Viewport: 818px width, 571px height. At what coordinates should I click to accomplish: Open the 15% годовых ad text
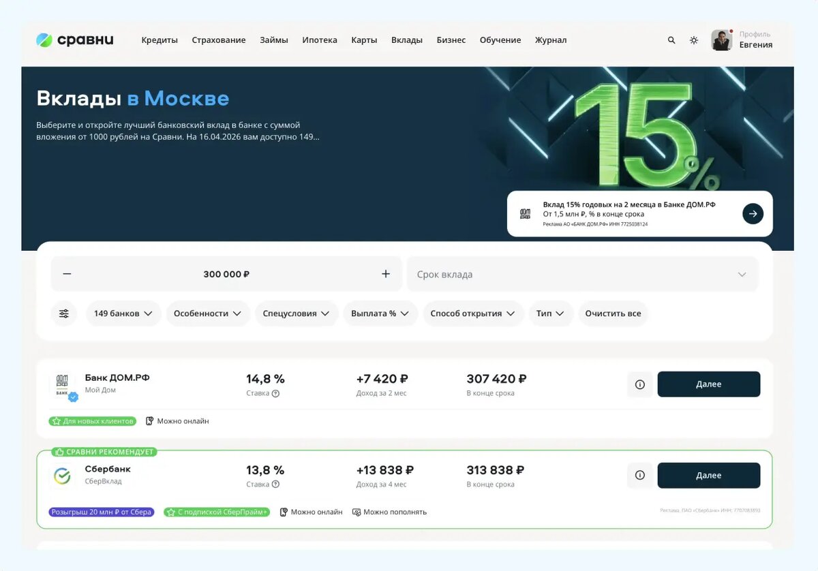coord(629,204)
